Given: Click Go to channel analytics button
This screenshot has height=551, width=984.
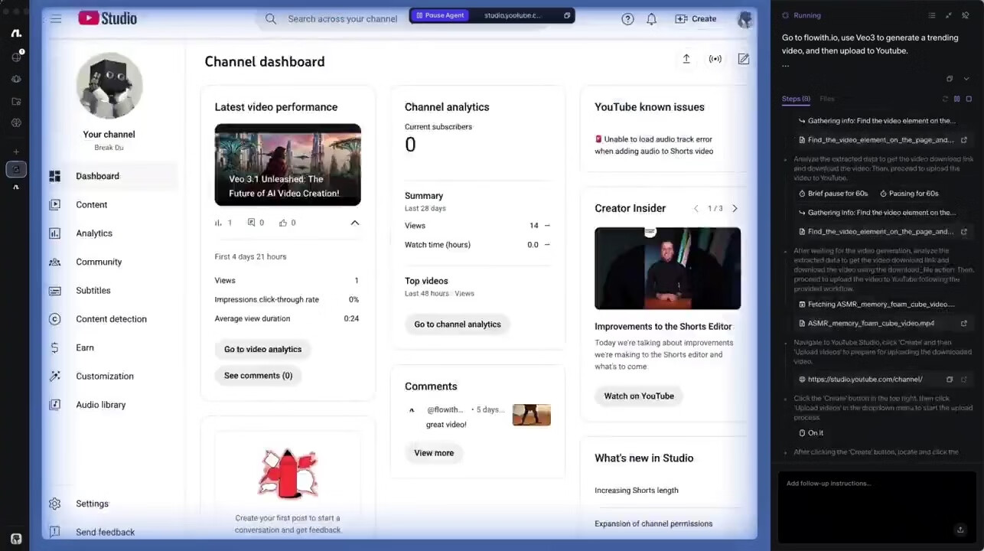Looking at the screenshot, I should click(x=458, y=324).
